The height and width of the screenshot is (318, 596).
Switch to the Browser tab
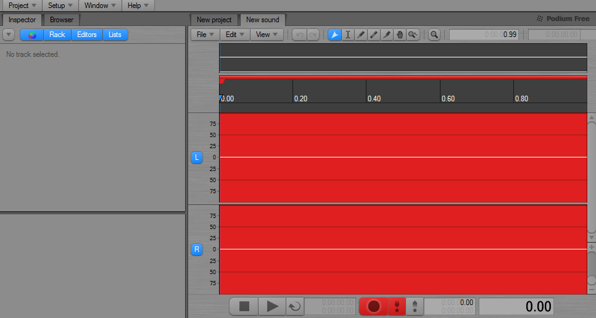[62, 20]
